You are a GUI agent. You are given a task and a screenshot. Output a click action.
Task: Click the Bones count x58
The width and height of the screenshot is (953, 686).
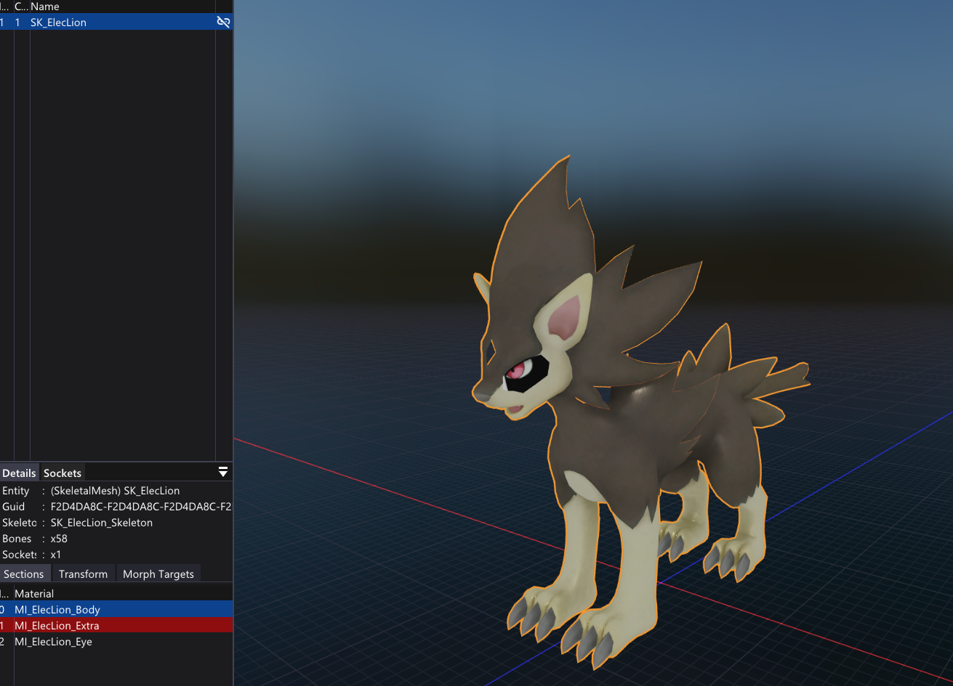coord(60,539)
